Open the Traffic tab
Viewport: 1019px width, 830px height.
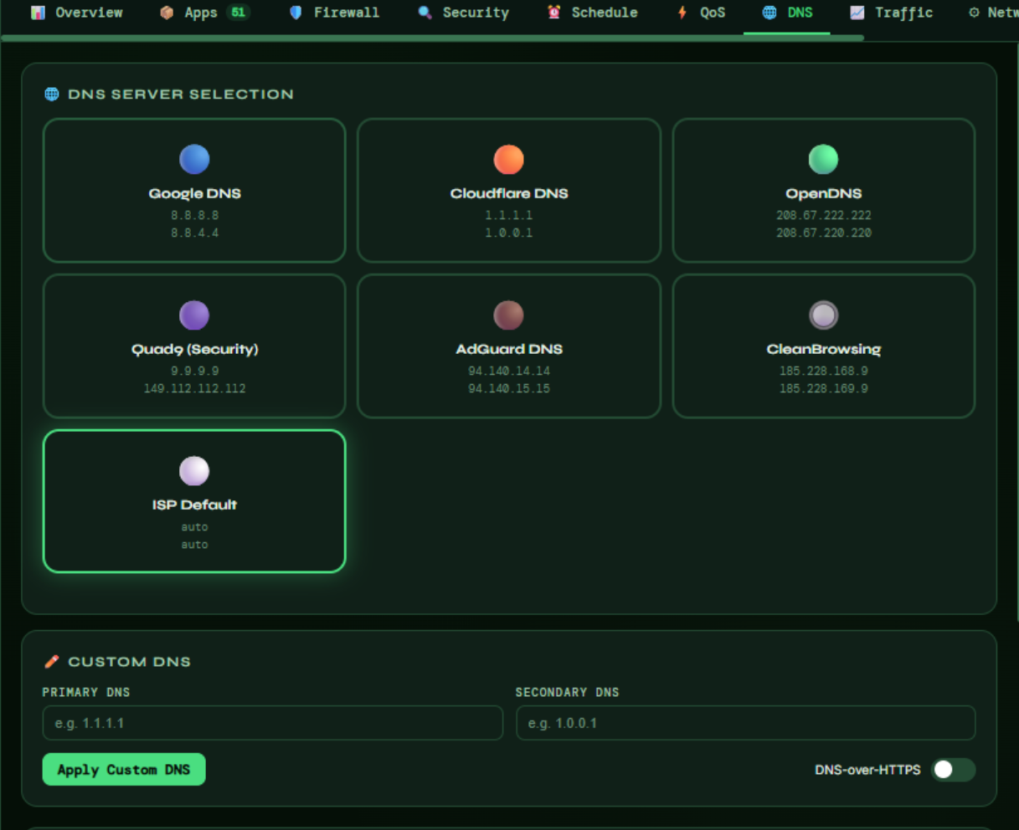(891, 13)
